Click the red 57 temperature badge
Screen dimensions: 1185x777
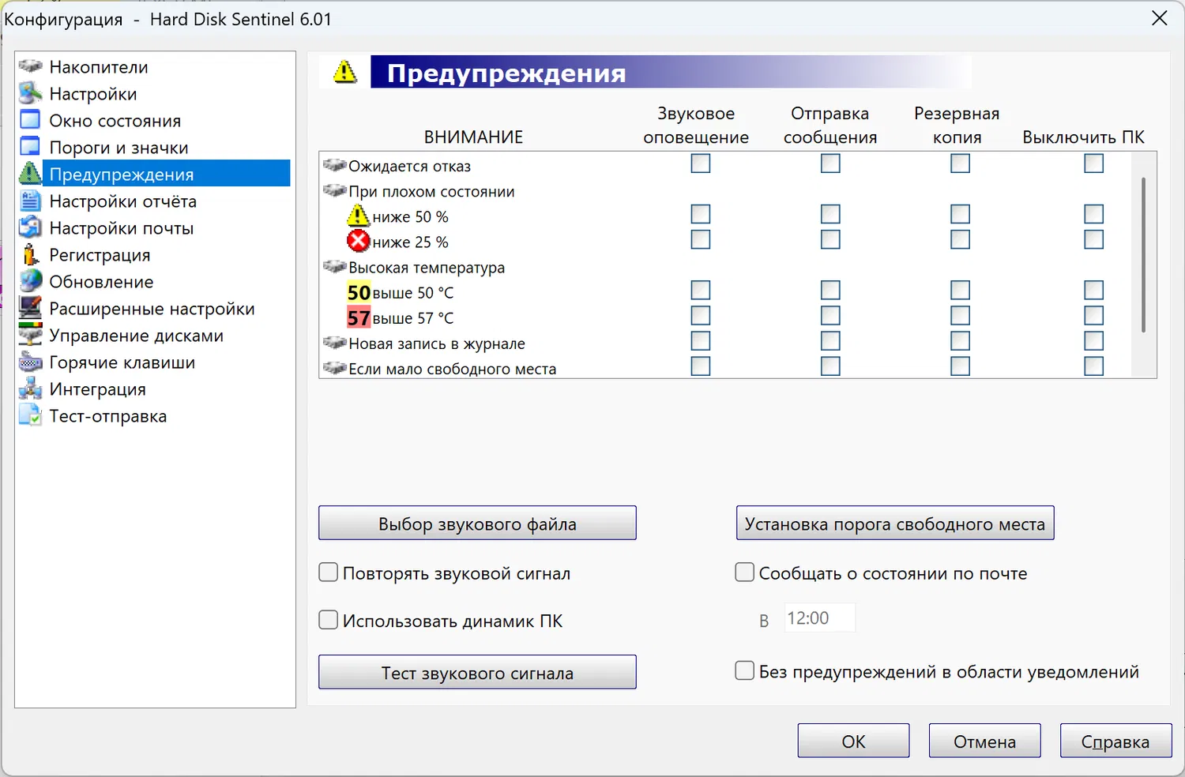(359, 317)
